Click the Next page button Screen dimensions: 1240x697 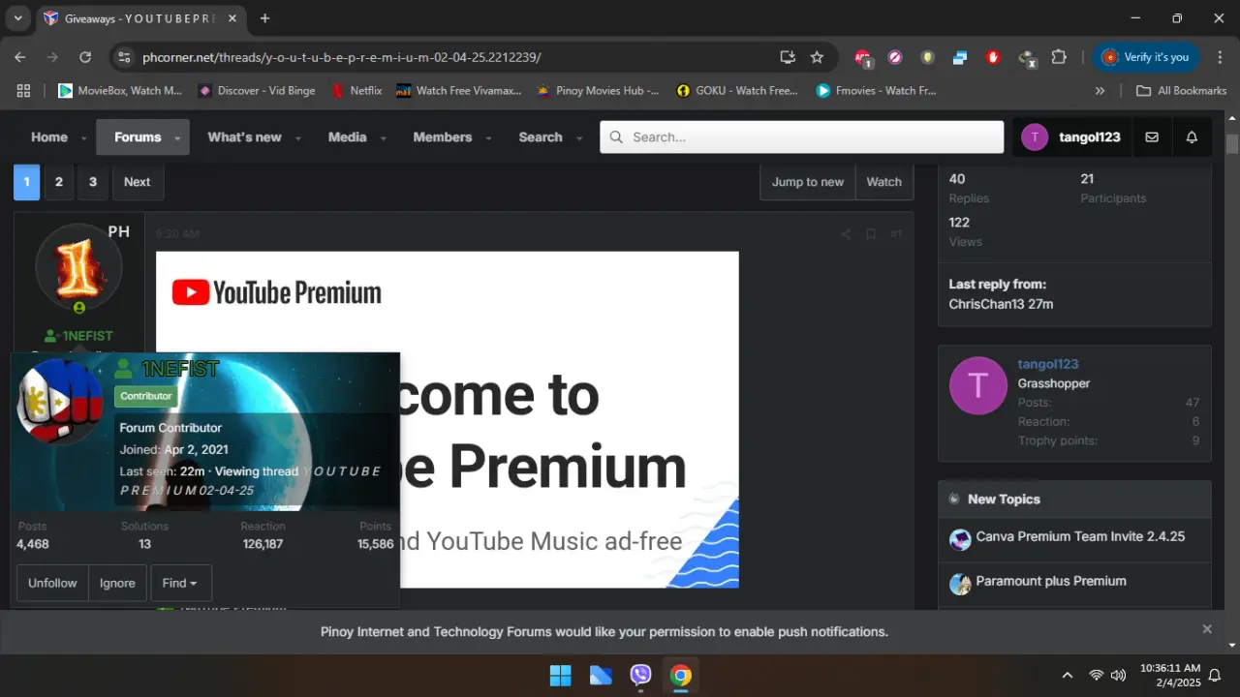pos(138,182)
